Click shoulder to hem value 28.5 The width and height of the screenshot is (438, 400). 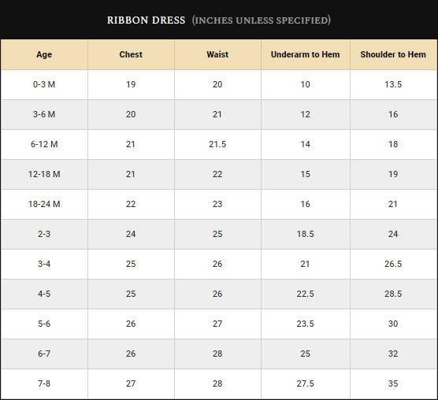coord(393,294)
